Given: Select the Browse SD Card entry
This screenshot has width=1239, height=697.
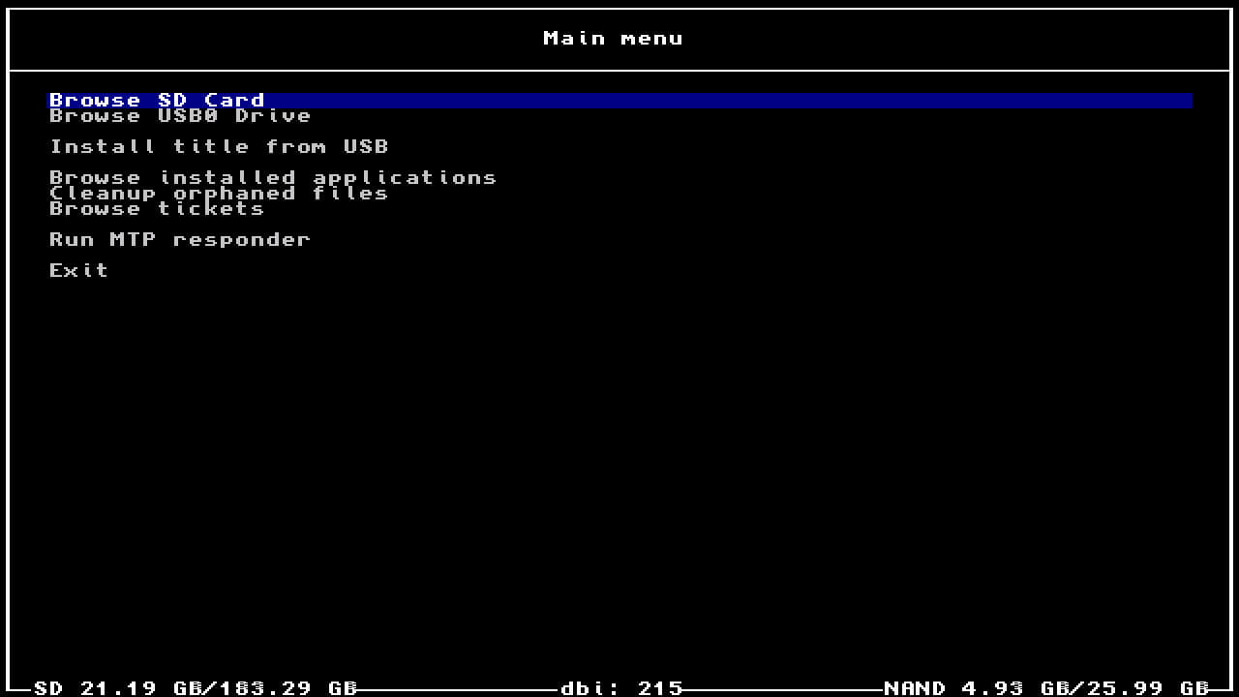Looking at the screenshot, I should coord(619,101).
